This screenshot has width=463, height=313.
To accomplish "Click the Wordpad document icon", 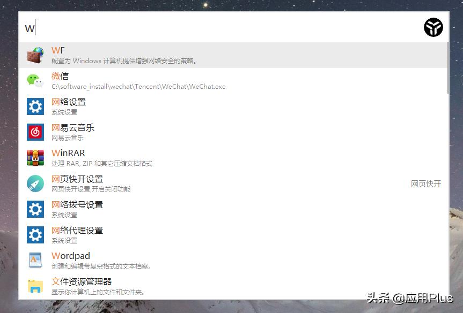I will click(35, 260).
